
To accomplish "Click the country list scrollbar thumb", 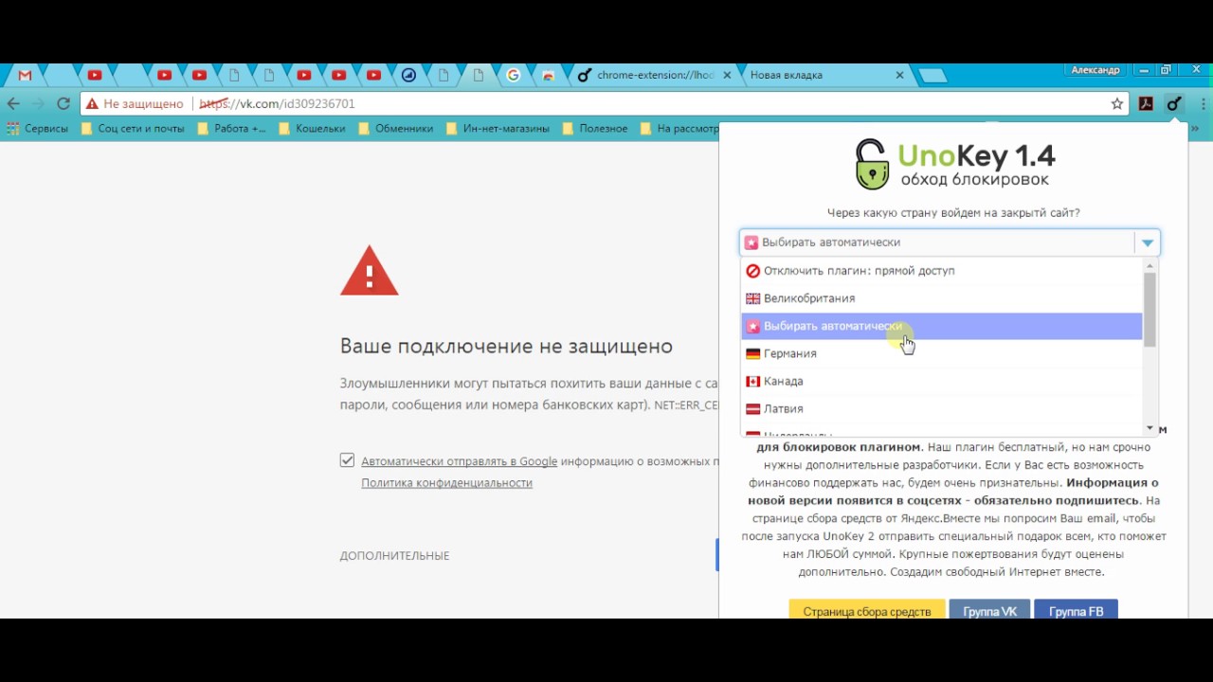I will pyautogui.click(x=1150, y=310).
